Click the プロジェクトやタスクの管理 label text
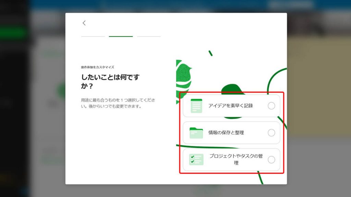 coord(236,159)
